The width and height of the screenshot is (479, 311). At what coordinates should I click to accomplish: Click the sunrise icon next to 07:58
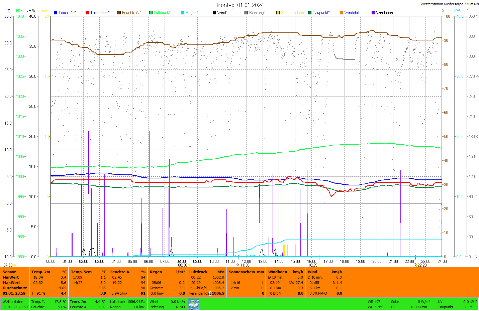pyautogui.click(x=15, y=265)
